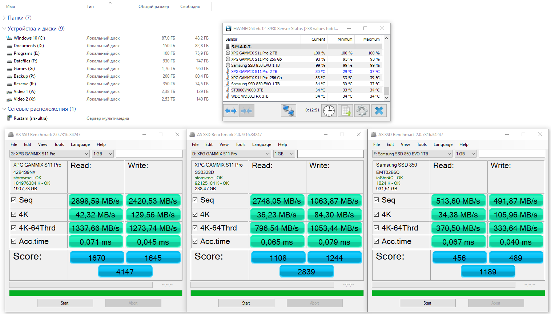This screenshot has width=551, height=314.
Task: Click green progress bar in G: drive window
Action: pos(96,293)
